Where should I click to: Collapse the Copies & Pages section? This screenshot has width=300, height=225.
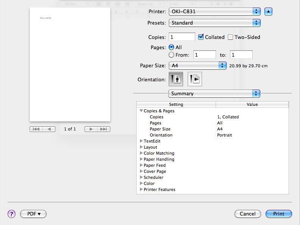141,110
